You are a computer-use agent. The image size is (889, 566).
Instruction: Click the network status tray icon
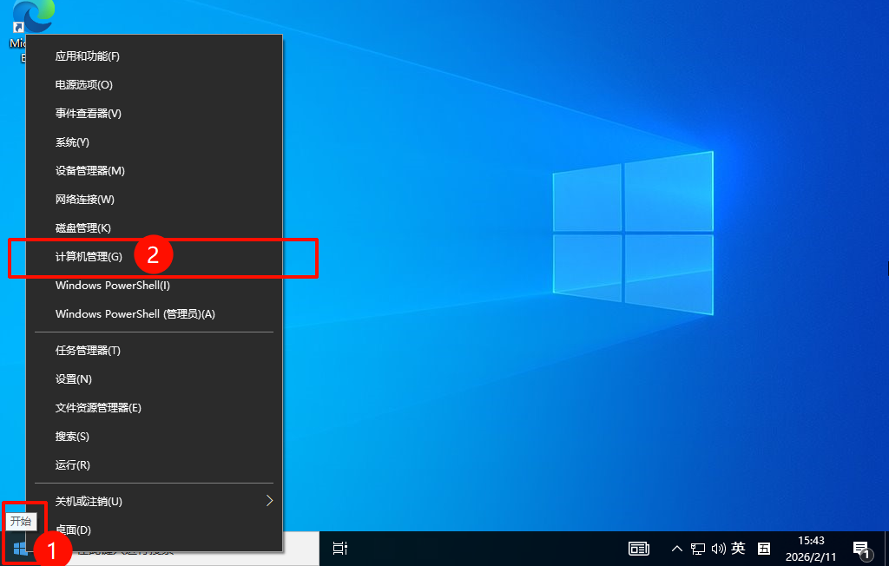698,549
